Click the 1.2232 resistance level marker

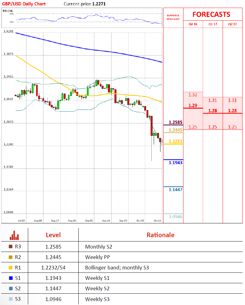[175, 141]
